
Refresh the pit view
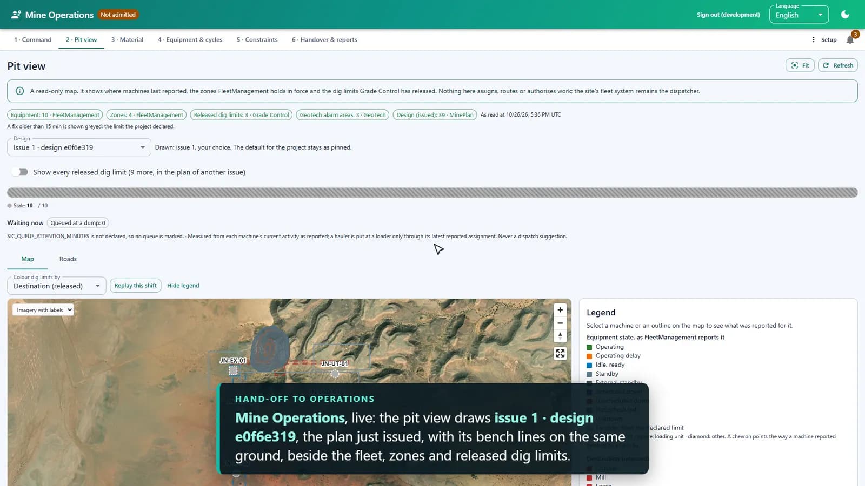click(838, 65)
